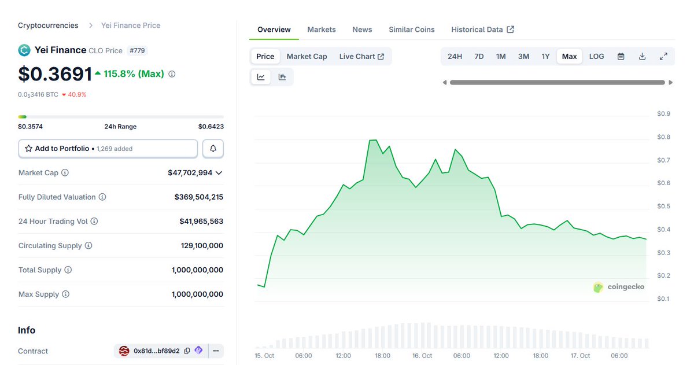Open Live Chart in new window

click(362, 56)
